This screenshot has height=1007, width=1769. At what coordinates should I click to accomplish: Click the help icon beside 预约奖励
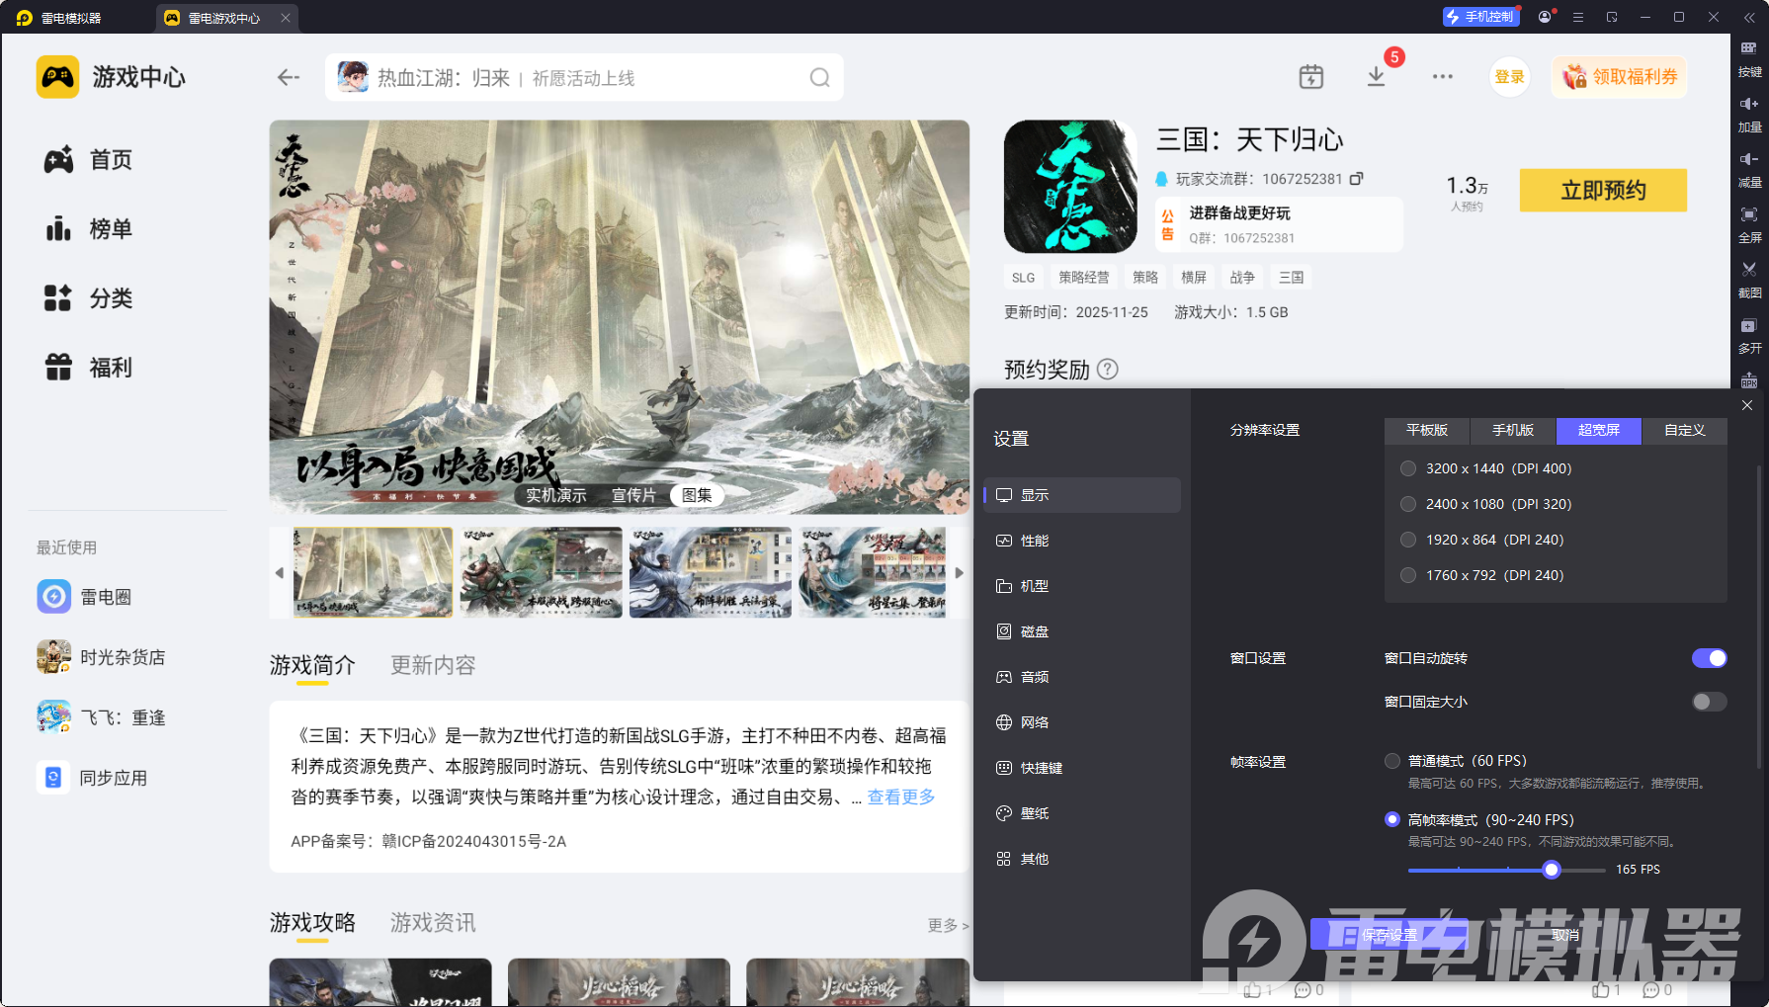coord(1108,370)
